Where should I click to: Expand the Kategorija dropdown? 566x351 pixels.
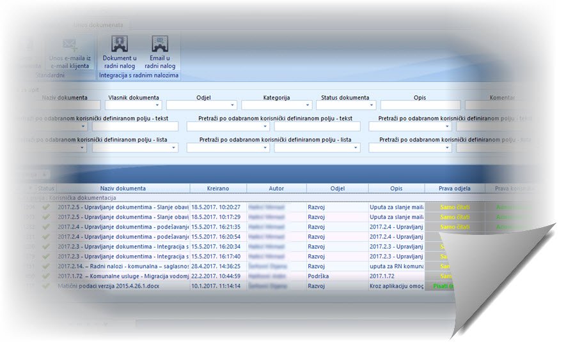click(x=308, y=106)
